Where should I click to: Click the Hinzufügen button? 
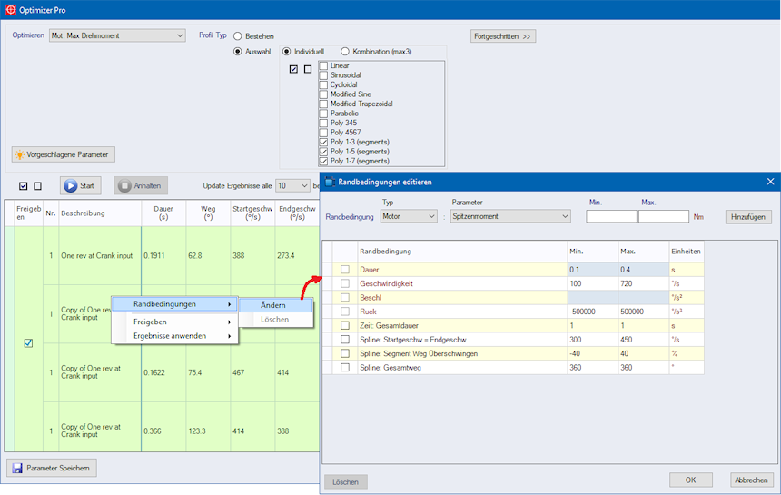coord(749,217)
